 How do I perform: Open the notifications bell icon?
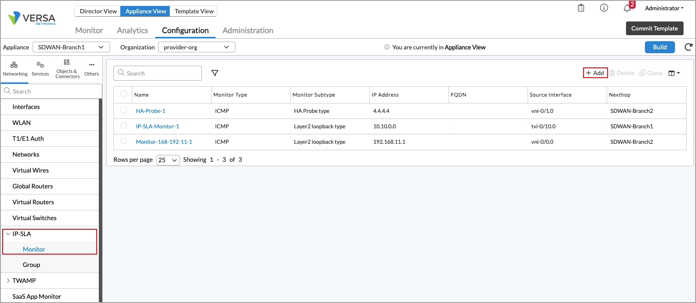click(x=627, y=8)
